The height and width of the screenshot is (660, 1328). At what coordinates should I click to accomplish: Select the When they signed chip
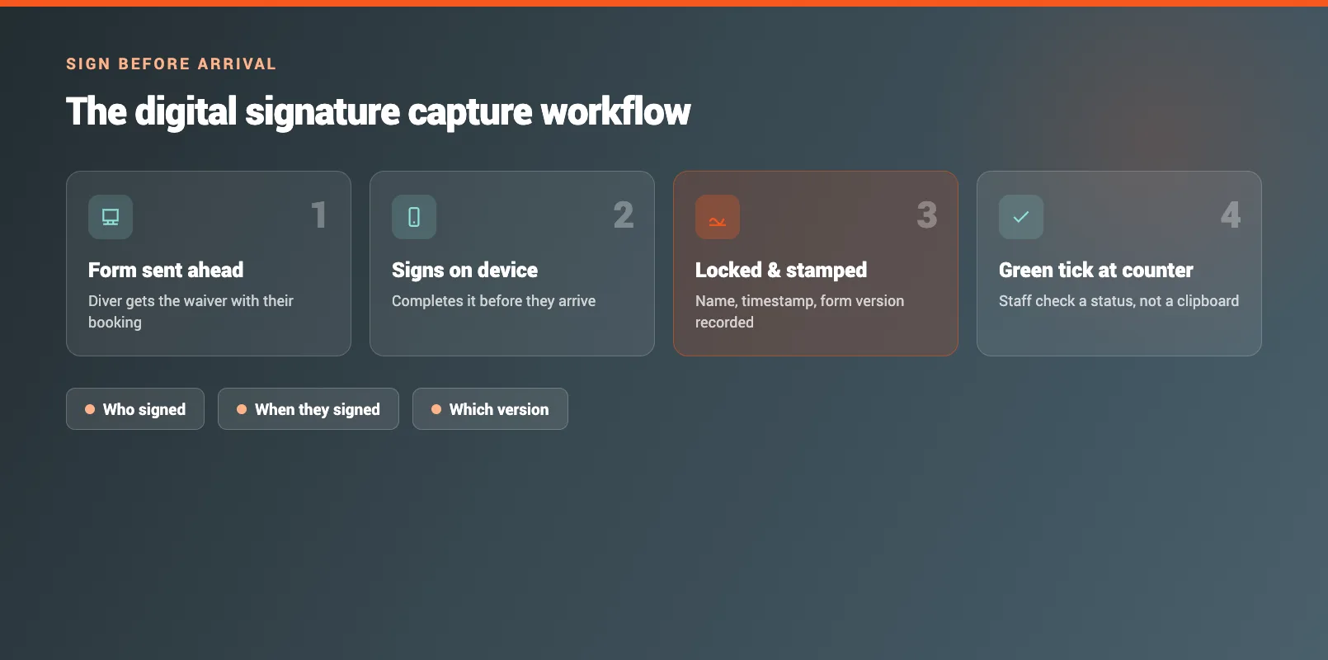[x=308, y=409]
